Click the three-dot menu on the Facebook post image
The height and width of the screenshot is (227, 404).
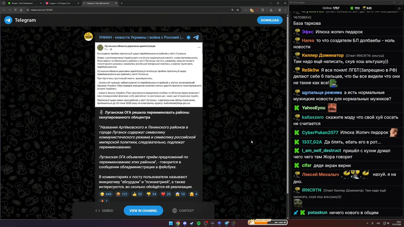pyautogui.click(x=199, y=47)
